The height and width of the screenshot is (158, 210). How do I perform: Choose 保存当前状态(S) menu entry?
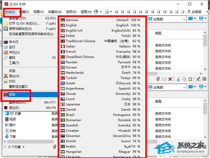(x=30, y=29)
